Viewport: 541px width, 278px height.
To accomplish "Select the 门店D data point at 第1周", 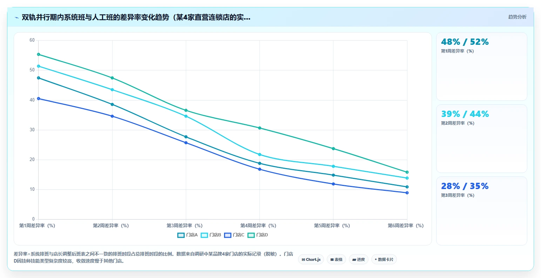I will click(x=39, y=54).
